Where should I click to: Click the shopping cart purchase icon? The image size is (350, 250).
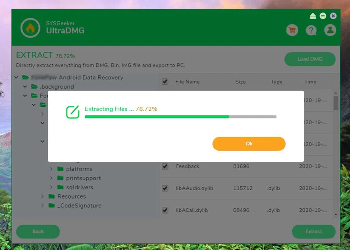291,30
